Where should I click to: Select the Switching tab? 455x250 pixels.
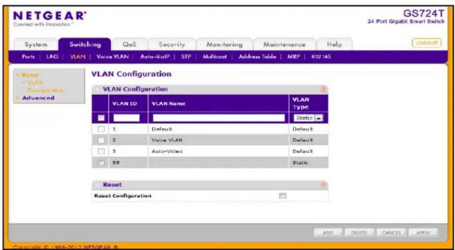click(x=85, y=44)
